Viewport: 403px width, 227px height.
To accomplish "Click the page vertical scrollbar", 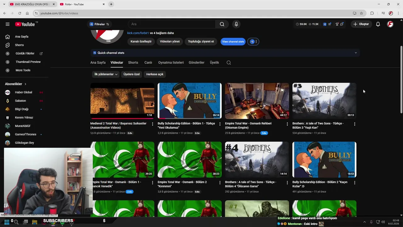I will [401, 79].
